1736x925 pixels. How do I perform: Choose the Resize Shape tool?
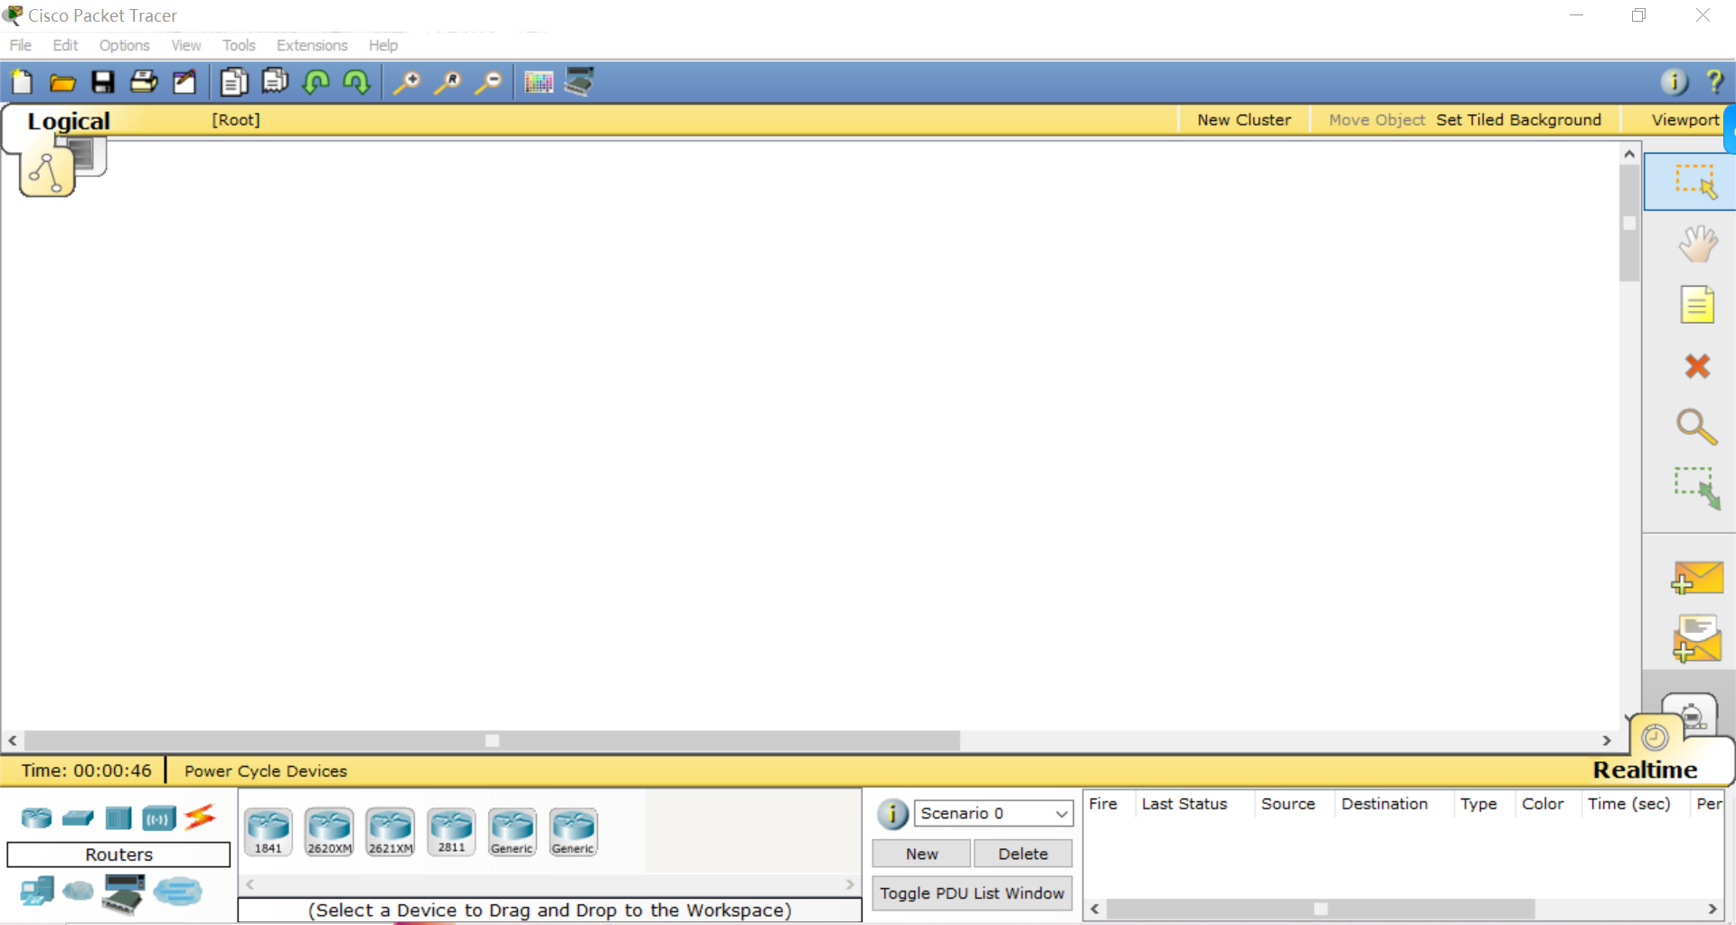coord(1696,488)
